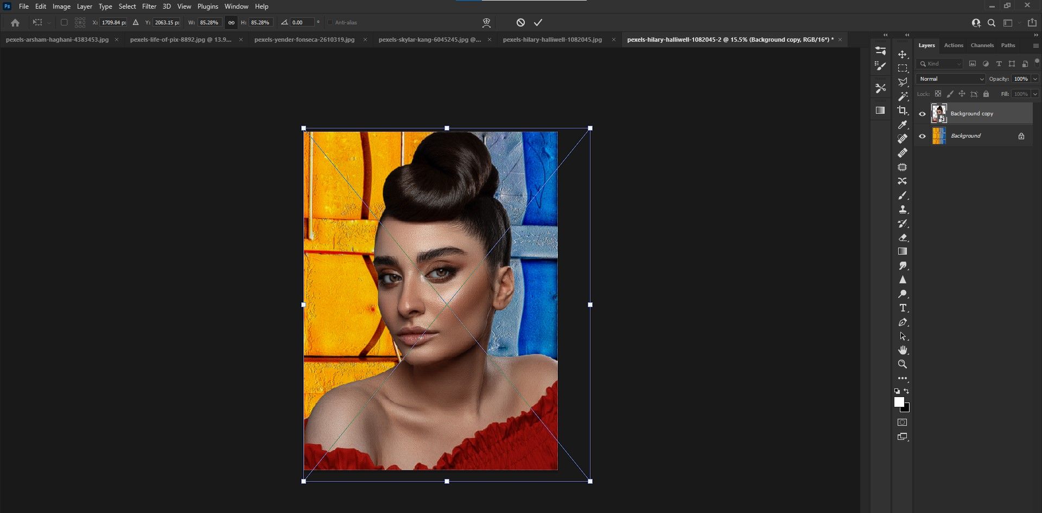The width and height of the screenshot is (1042, 513).
Task: Switch to warp mode icon
Action: point(486,22)
